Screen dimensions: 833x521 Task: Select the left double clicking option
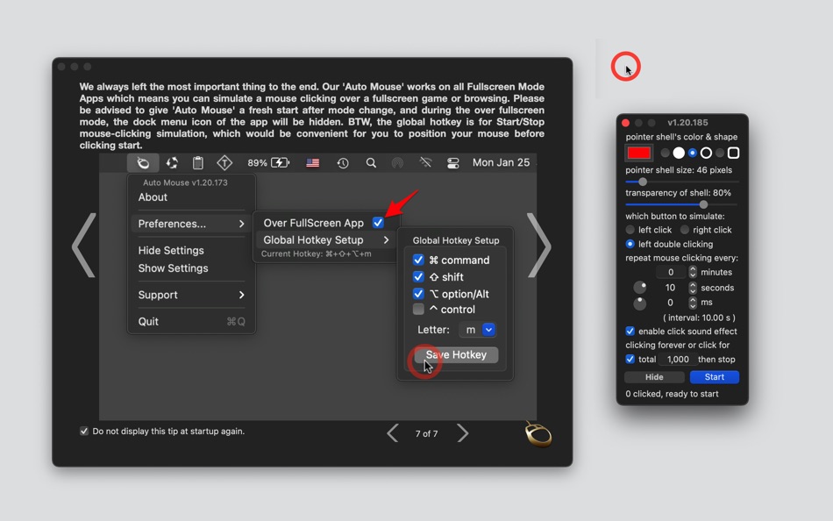point(630,244)
